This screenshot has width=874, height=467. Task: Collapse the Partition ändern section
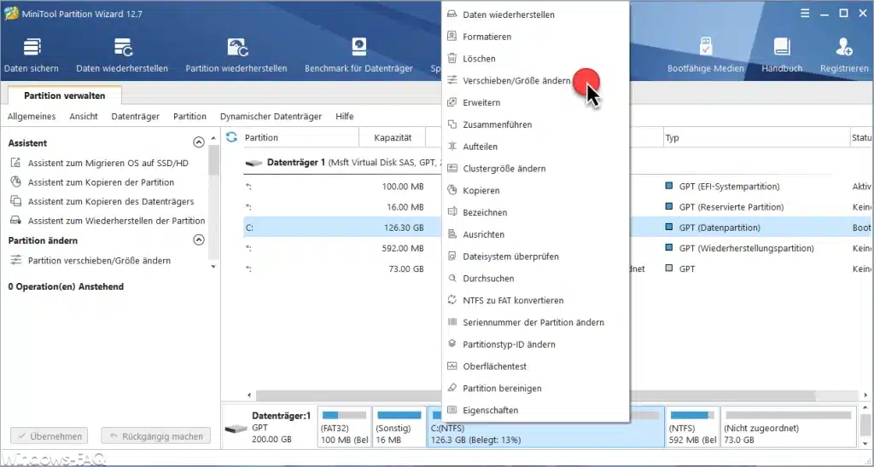(x=198, y=240)
